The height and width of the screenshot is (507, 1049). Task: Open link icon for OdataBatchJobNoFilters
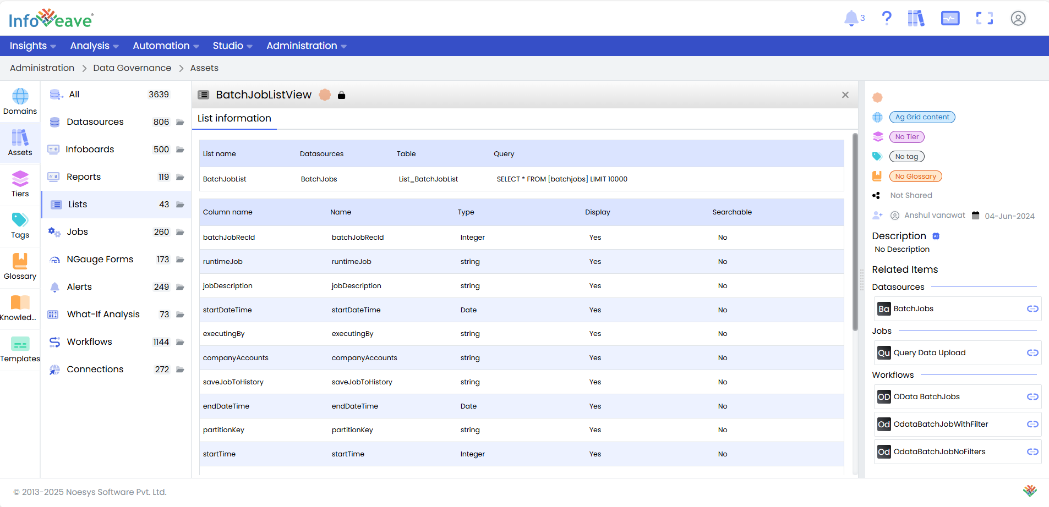[1032, 452]
